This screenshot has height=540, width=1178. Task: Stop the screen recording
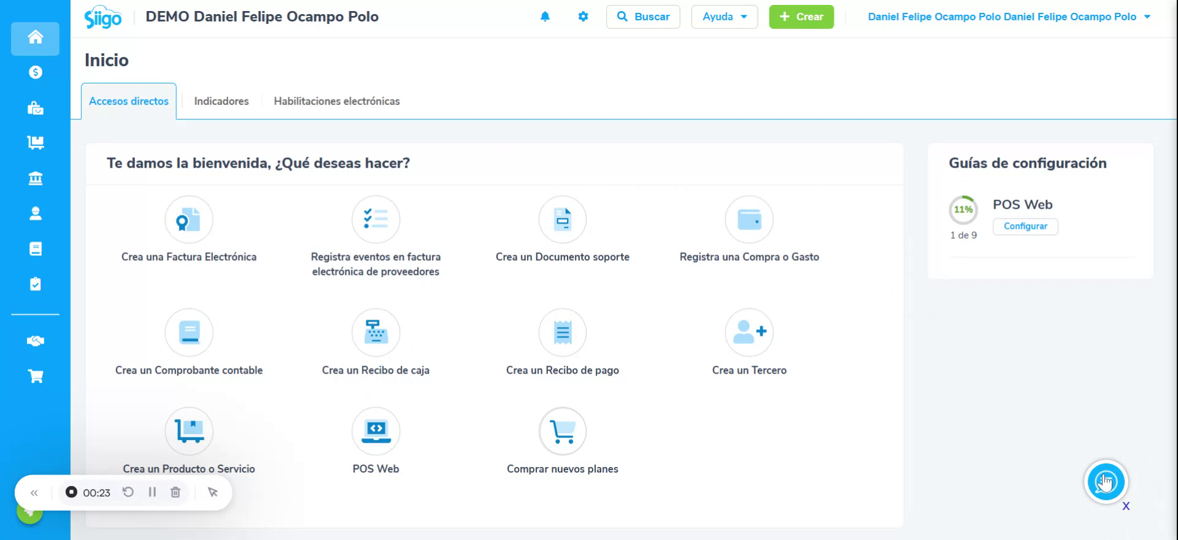coord(71,492)
